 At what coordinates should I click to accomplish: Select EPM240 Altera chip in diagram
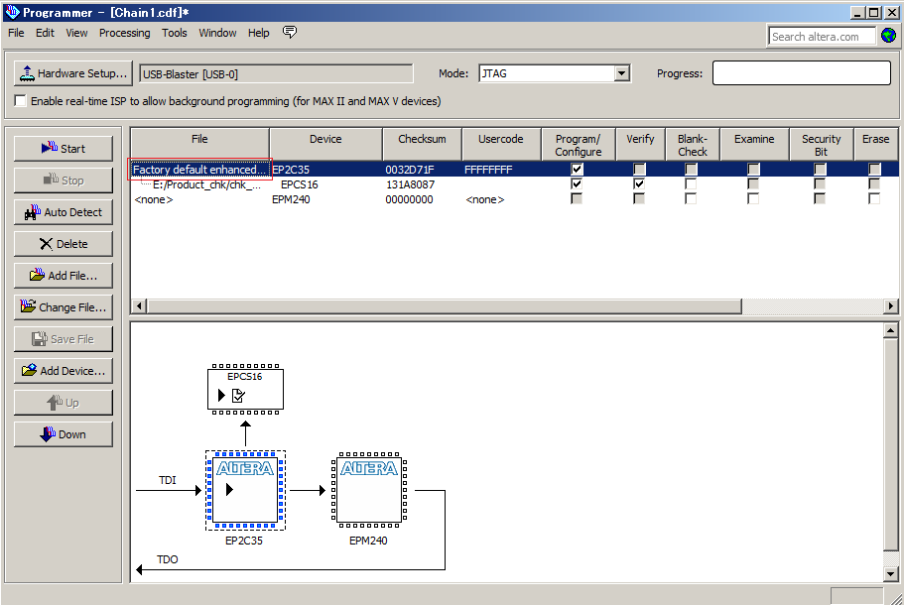tap(369, 490)
